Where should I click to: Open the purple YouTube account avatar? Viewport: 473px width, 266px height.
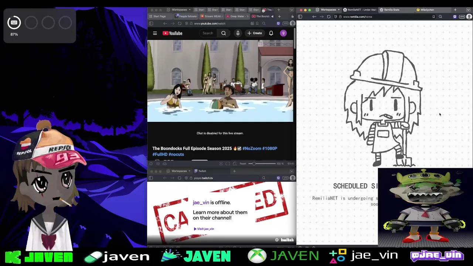coord(283,33)
